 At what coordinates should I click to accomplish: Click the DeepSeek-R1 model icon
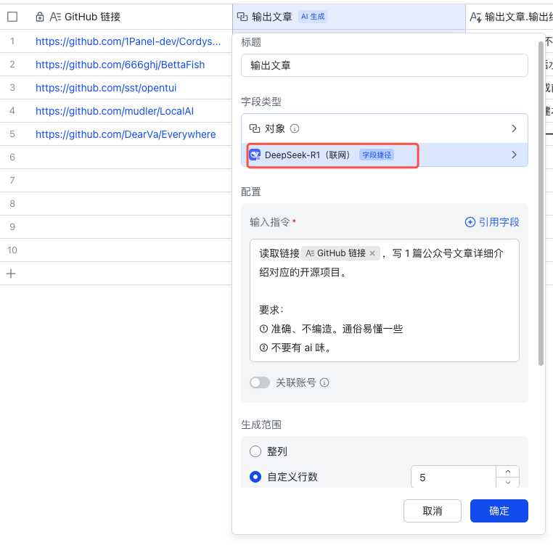255,155
